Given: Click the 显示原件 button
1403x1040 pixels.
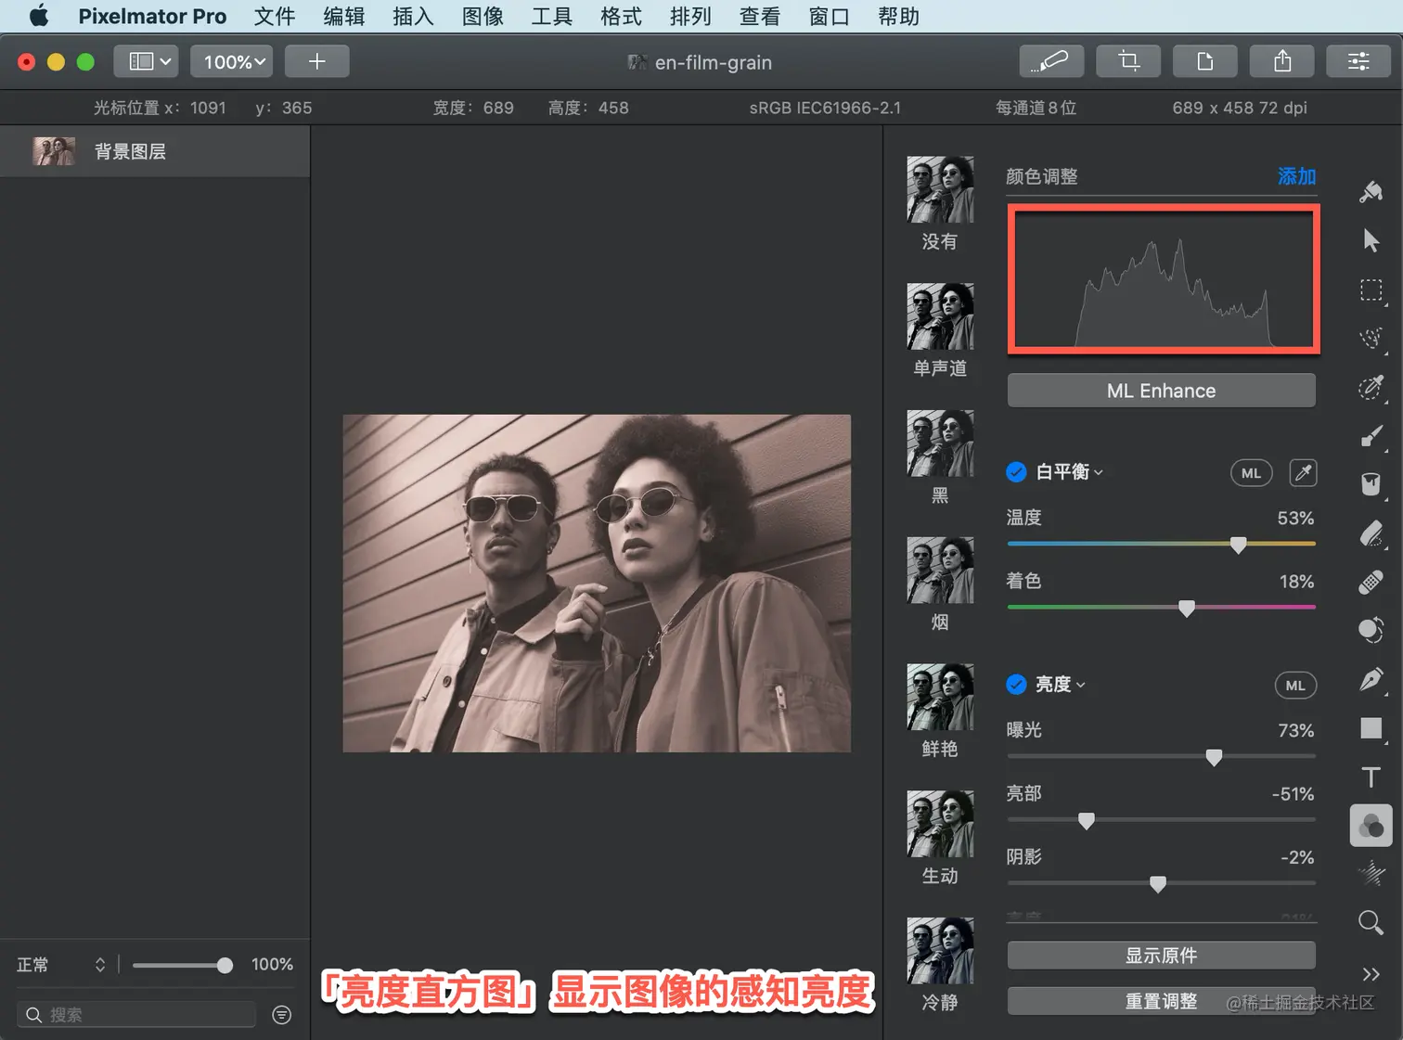Looking at the screenshot, I should [1161, 956].
